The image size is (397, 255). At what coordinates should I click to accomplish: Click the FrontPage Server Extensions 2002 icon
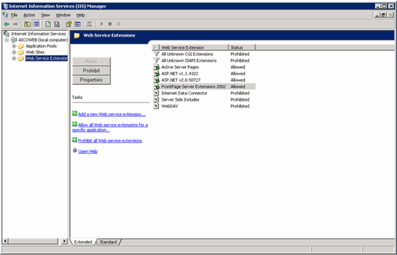coord(156,87)
